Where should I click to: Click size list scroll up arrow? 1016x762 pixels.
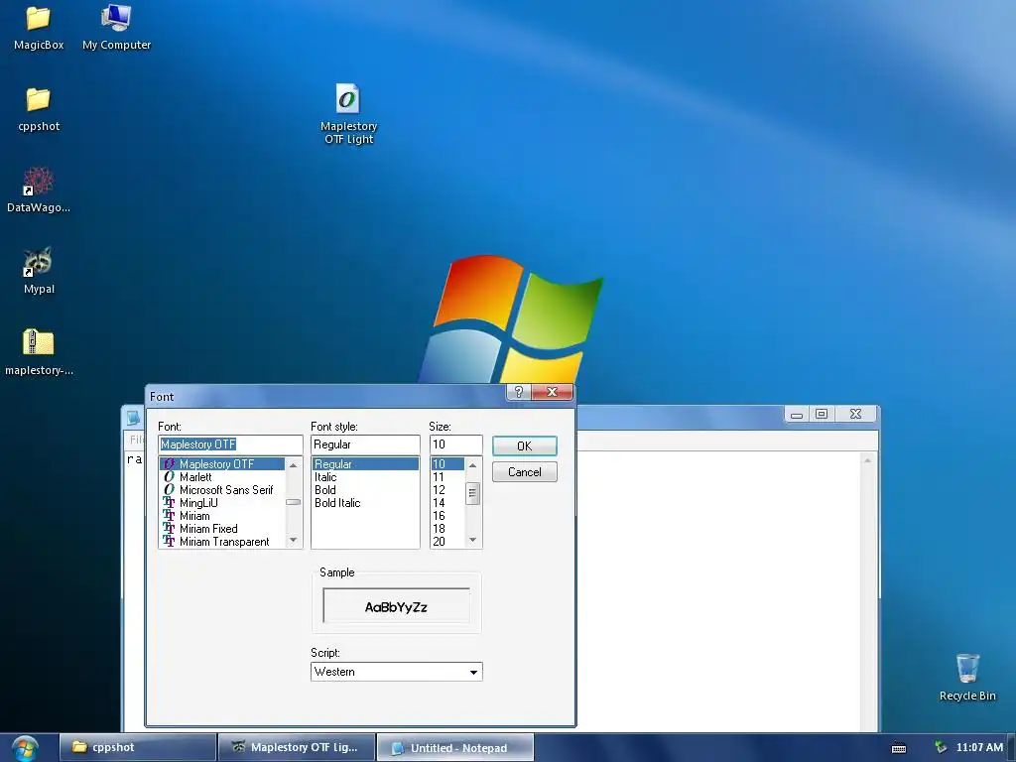(472, 464)
